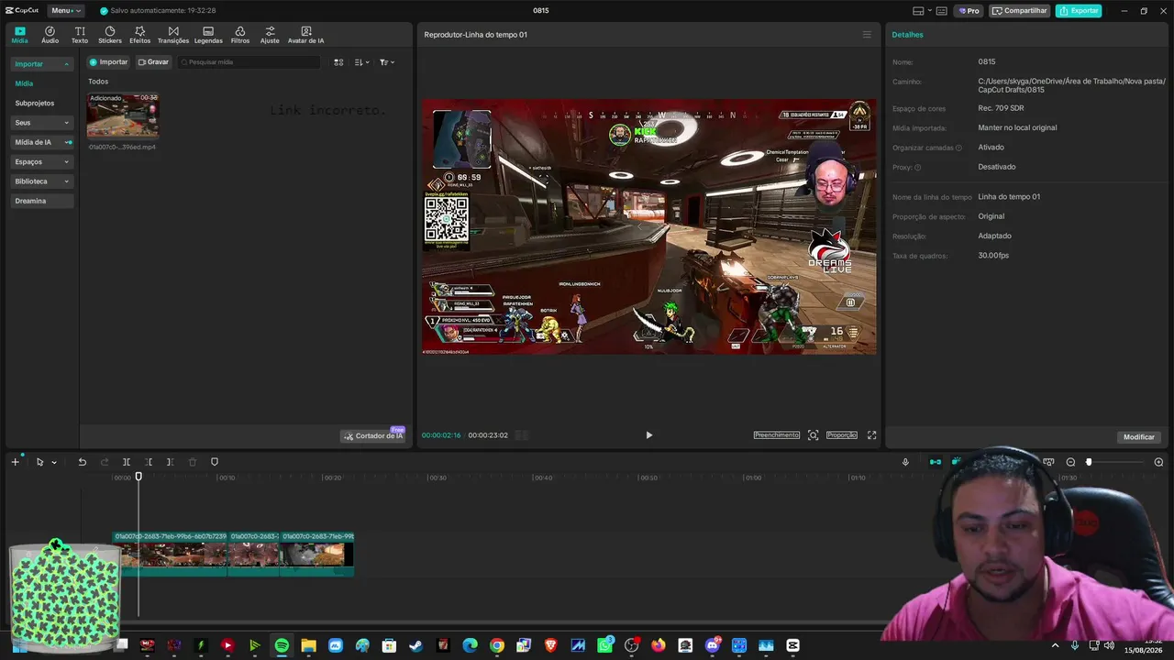Switch media grid view layout
Screen dimensions: 1174x660
pos(338,62)
